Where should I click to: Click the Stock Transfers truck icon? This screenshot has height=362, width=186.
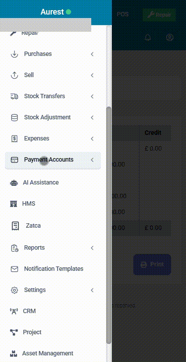(14, 96)
